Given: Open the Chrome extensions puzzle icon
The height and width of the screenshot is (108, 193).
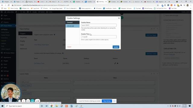Looking at the screenshot, I should coord(181,5).
